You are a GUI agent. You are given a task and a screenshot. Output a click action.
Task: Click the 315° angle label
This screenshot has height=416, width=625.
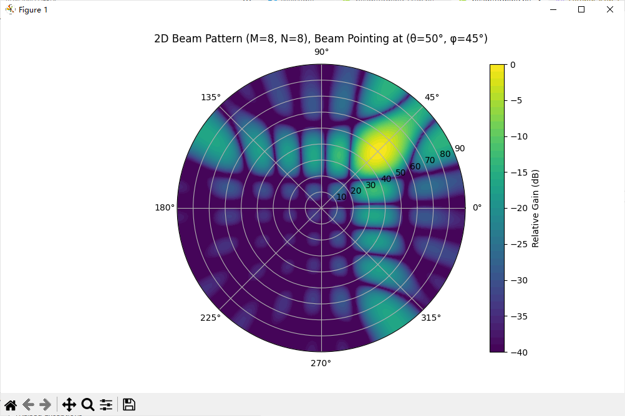point(431,318)
